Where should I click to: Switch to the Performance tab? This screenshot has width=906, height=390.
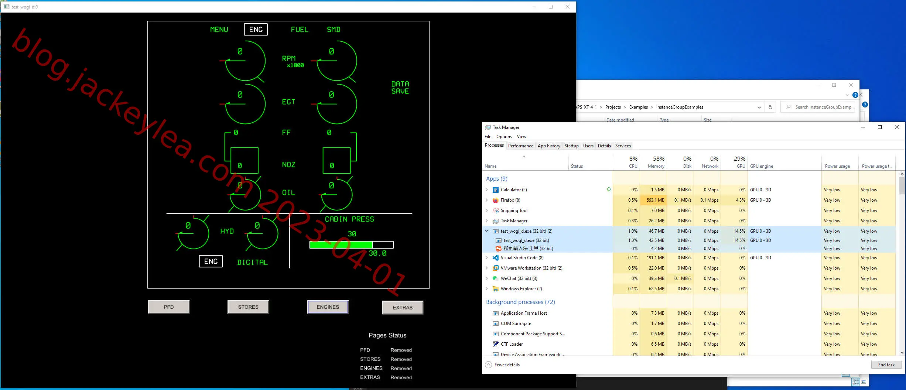pyautogui.click(x=521, y=146)
